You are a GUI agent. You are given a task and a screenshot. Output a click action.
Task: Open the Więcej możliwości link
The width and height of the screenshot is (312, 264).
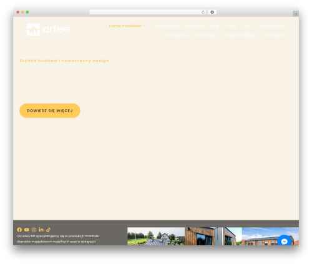(241, 35)
